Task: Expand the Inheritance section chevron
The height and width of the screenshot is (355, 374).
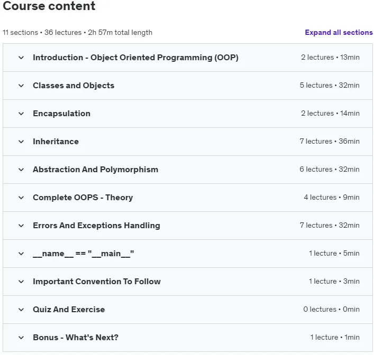Action: (x=21, y=142)
